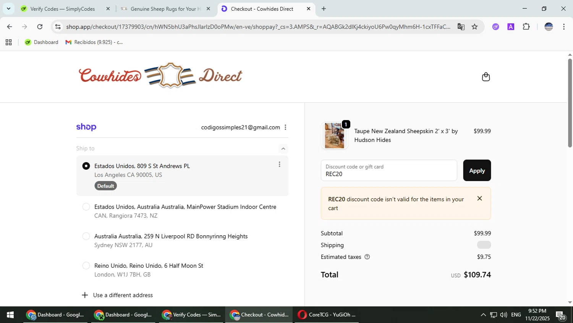573x323 pixels.
Task: Open the translate page icon
Action: pyautogui.click(x=461, y=27)
